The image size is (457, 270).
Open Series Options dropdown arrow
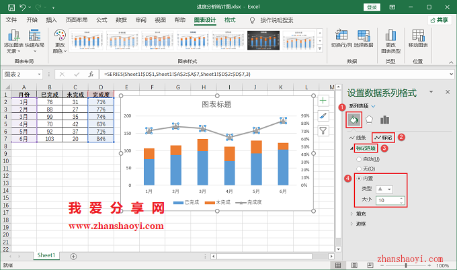click(x=374, y=106)
